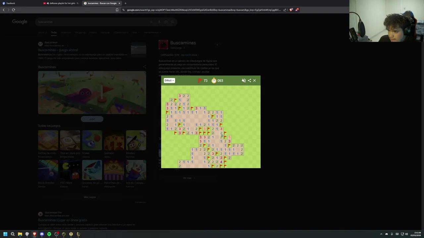
Task: Show hidden system tray icons chevron
Action: click(x=381, y=234)
